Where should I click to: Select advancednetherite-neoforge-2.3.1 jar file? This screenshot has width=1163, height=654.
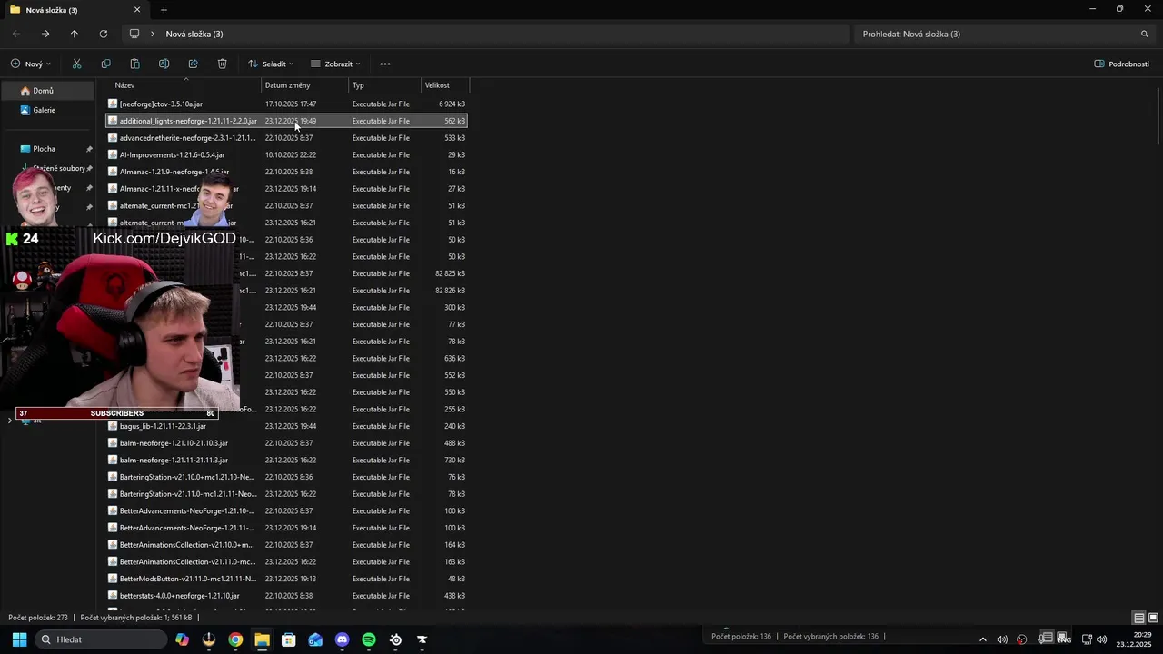[286, 138]
